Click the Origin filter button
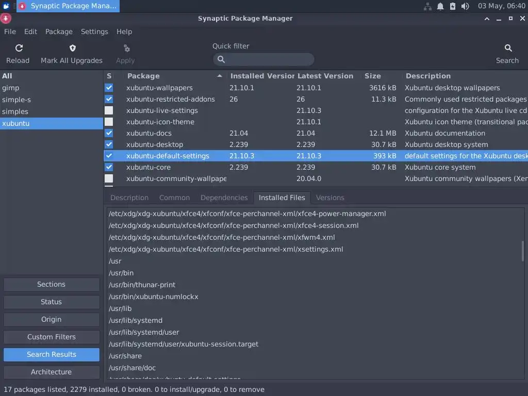This screenshot has width=528, height=396. tap(52, 319)
